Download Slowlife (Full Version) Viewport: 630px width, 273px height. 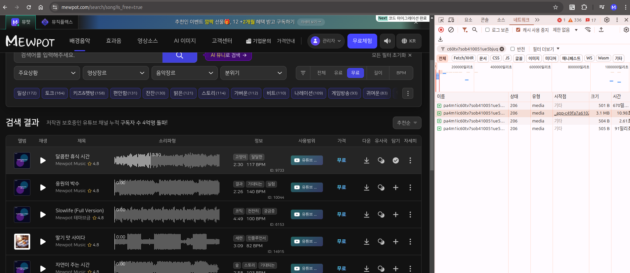tap(367, 215)
